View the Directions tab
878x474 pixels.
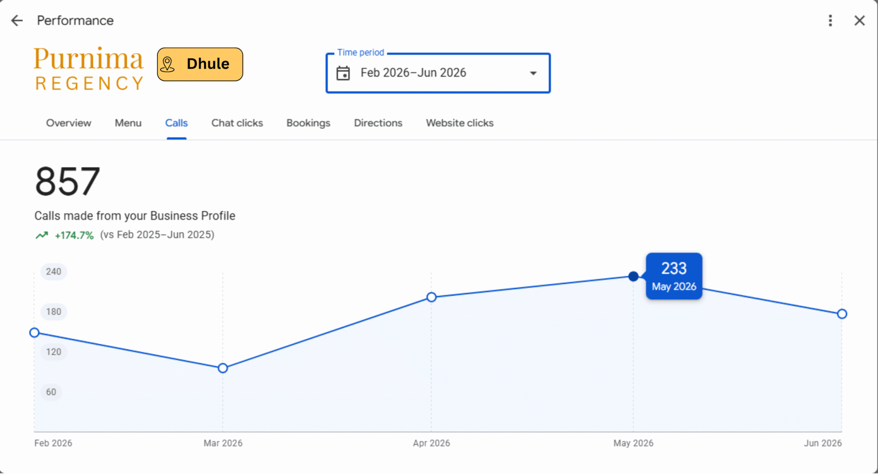[378, 123]
